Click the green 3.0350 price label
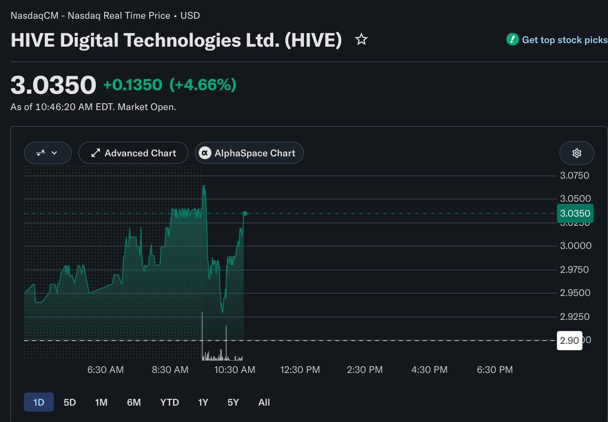The width and height of the screenshot is (608, 422). (575, 213)
